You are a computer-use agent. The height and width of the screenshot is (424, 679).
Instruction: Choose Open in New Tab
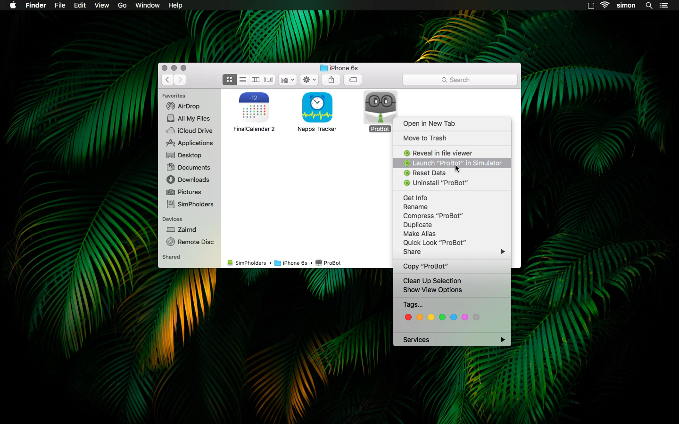452,123
